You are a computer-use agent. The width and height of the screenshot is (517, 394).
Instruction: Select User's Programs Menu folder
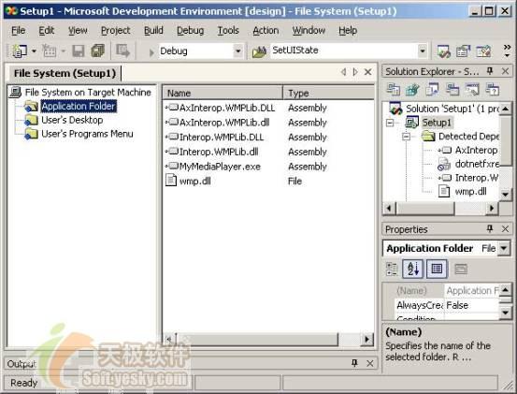[87, 134]
